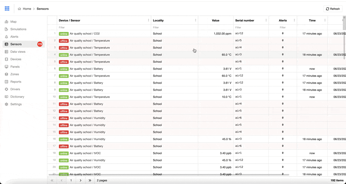Click the '192 items' count
This screenshot has width=346, height=184.
click(337, 181)
